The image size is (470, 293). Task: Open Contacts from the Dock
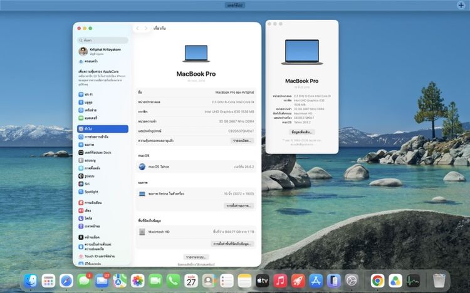tap(209, 280)
